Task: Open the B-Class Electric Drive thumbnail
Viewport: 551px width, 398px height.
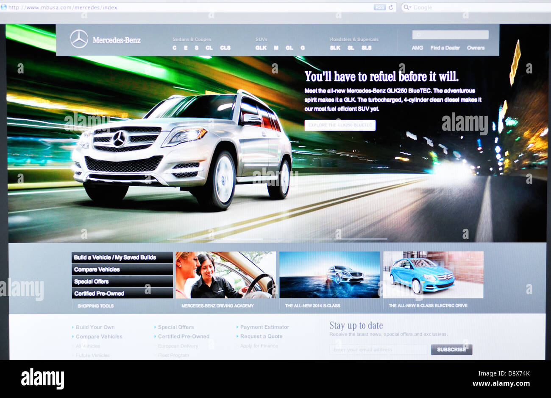Action: point(433,275)
